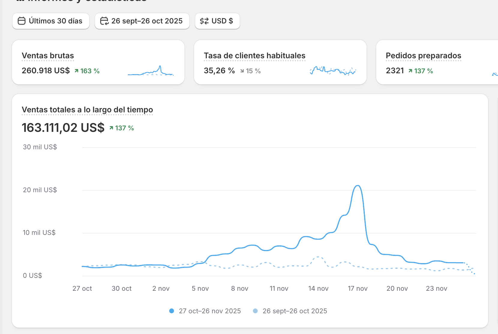Image resolution: width=498 pixels, height=334 pixels.
Task: Click the 163.111,02 US$ total sales figure
Action: pos(63,128)
